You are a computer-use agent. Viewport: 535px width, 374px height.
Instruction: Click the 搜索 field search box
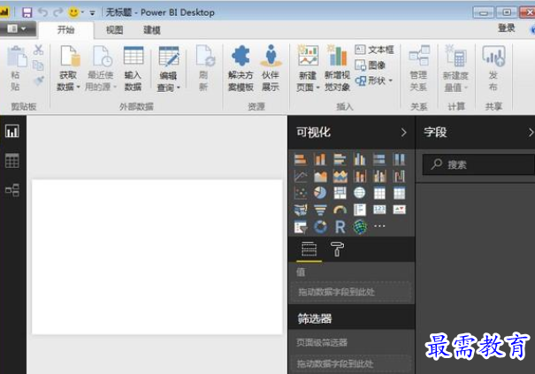tap(478, 164)
